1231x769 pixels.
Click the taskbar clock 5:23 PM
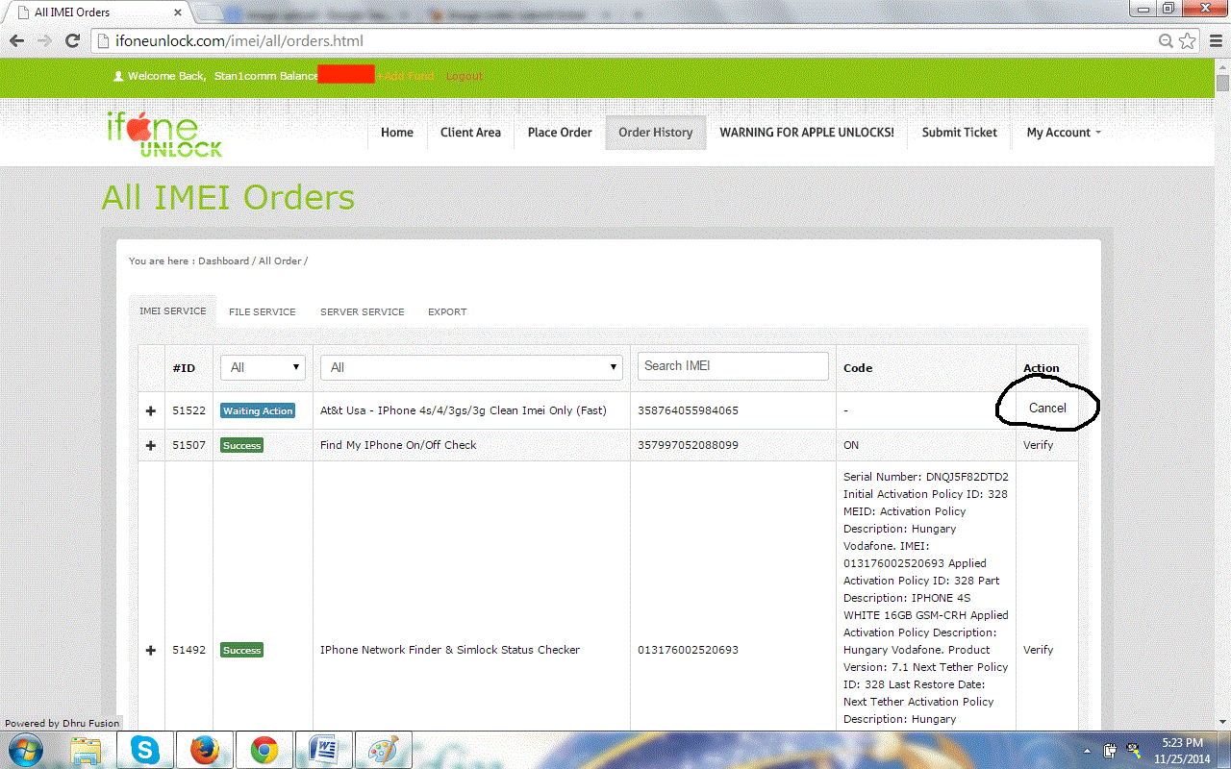[x=1182, y=743]
